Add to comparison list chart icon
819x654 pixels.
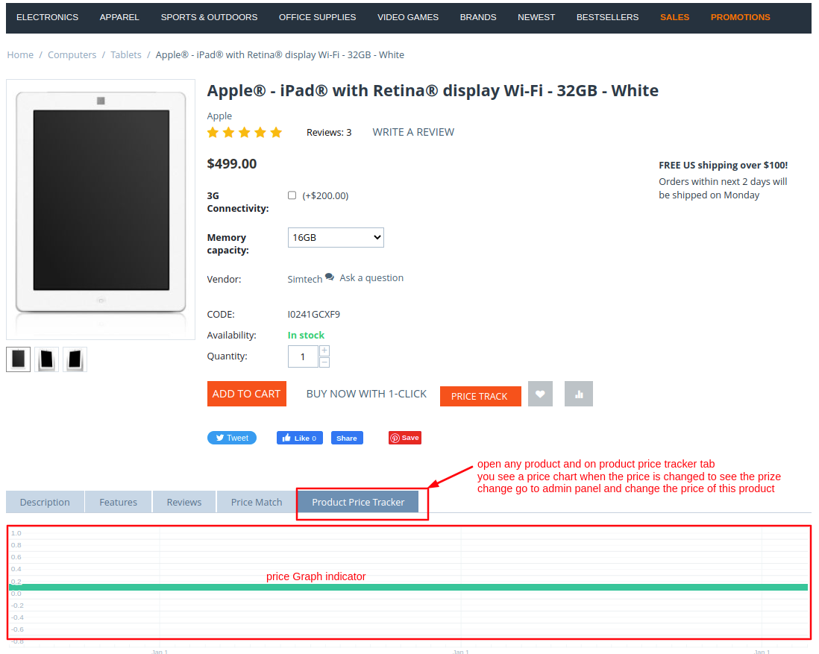[579, 394]
